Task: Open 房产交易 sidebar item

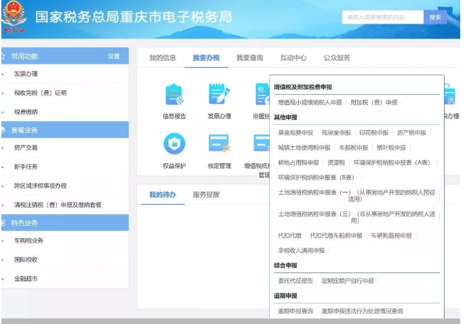Action: (26, 148)
